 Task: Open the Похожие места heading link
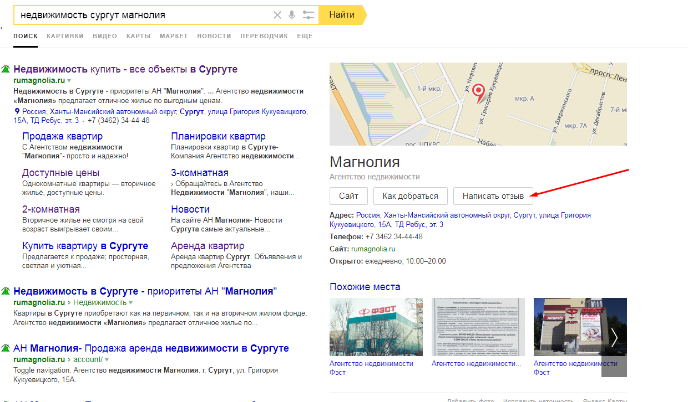pyautogui.click(x=365, y=287)
